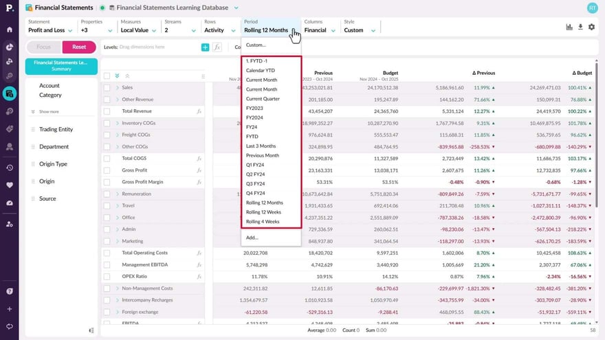
Task: Click the RT user avatar
Action: point(592,8)
